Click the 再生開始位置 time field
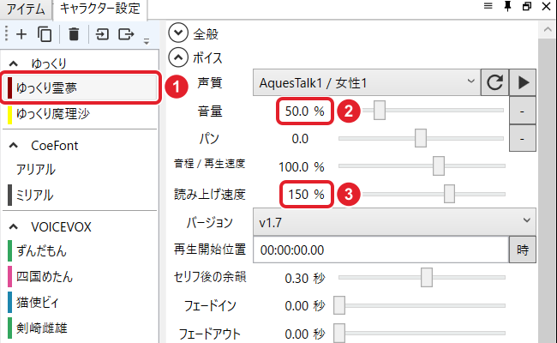Viewport: 557px width, 343px height. [380, 250]
